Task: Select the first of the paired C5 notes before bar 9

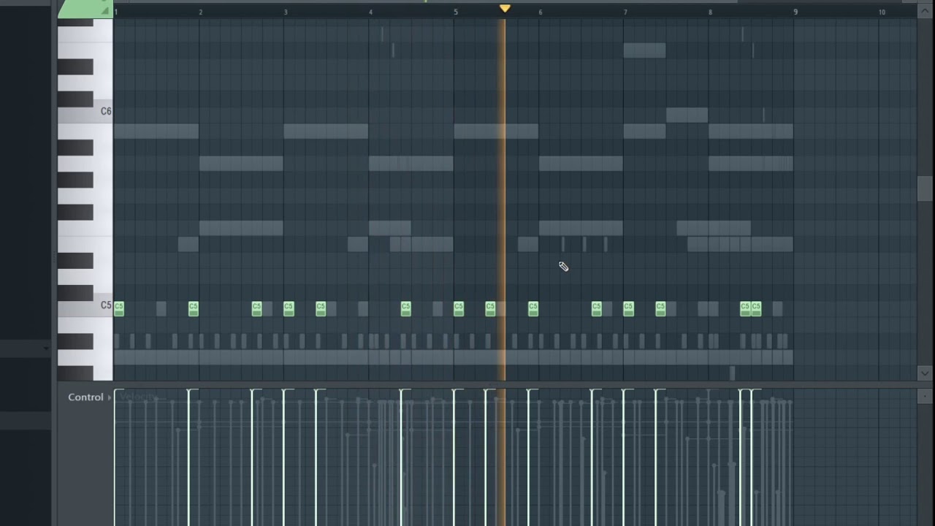Action: click(x=745, y=309)
